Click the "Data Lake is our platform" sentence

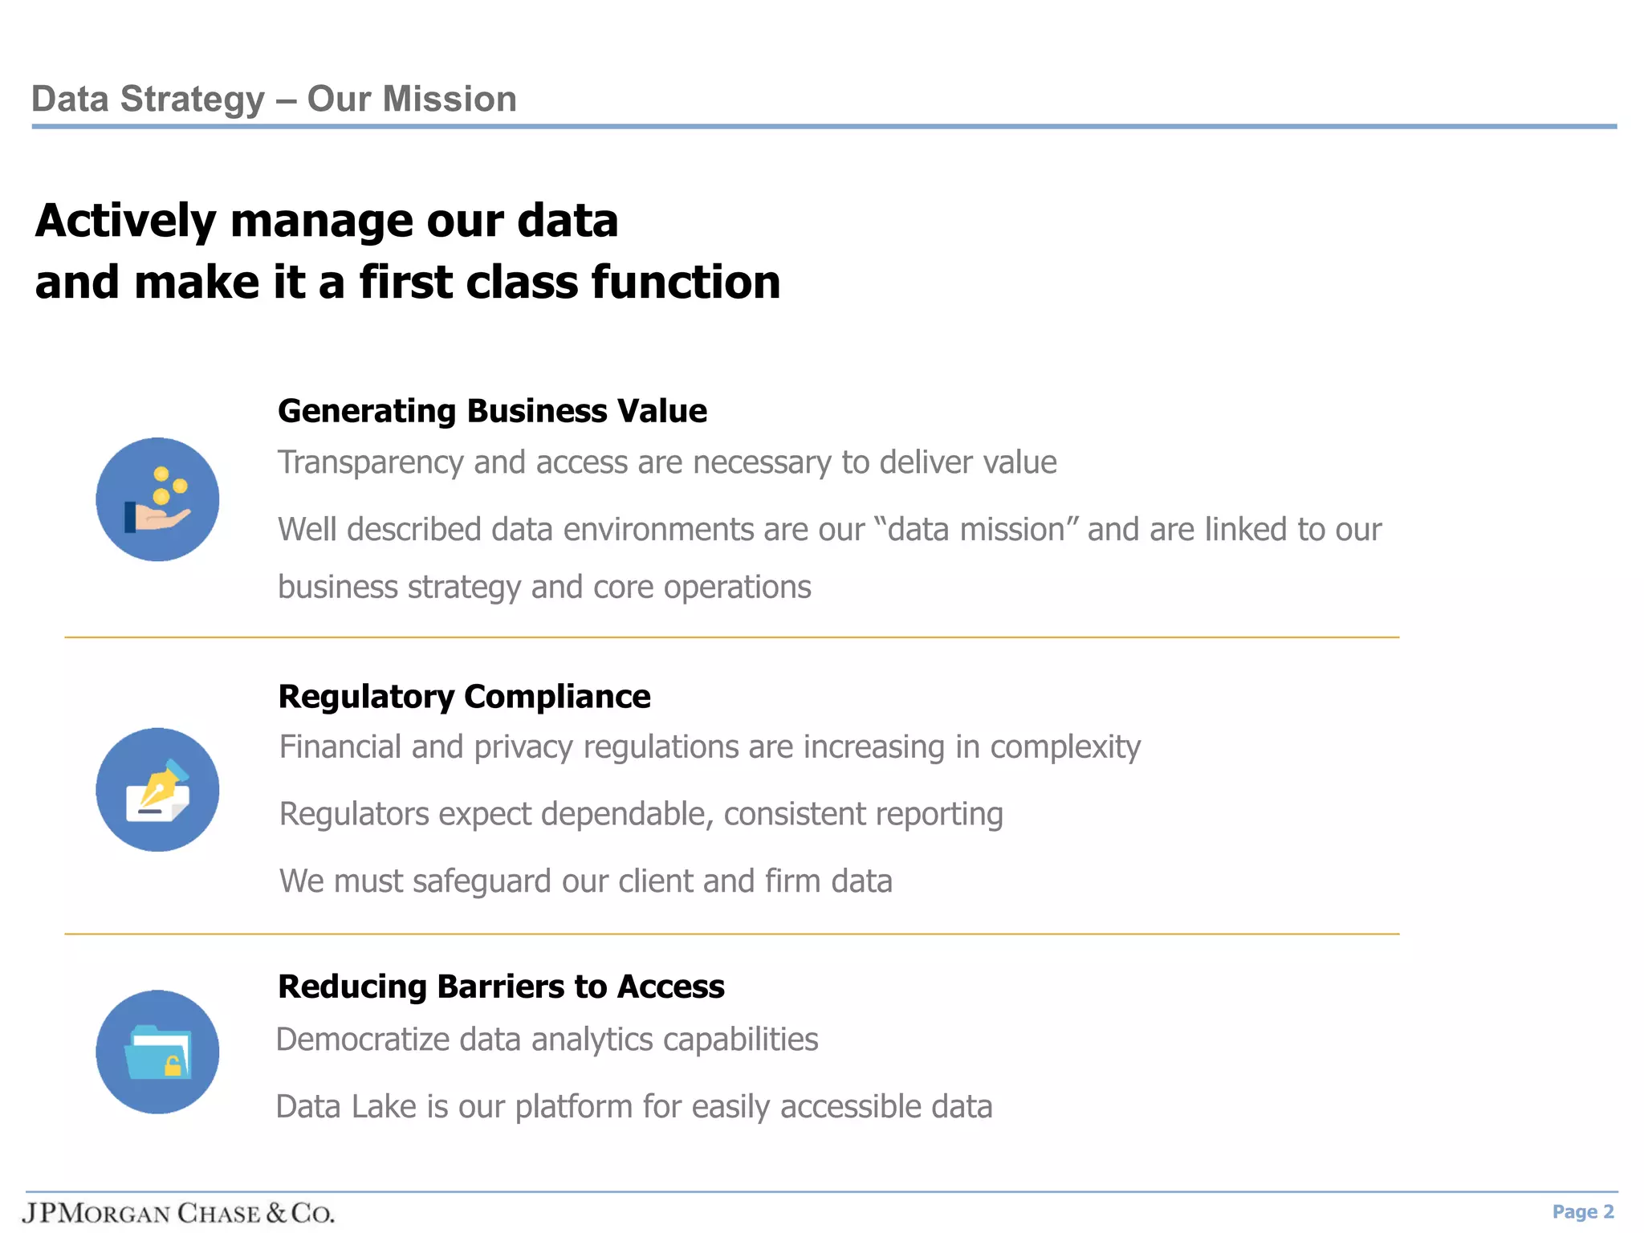tap(634, 1107)
